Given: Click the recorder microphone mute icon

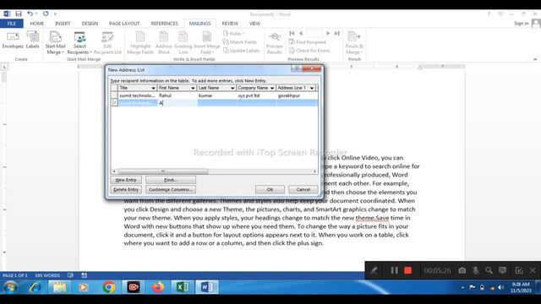Looking at the screenshot, I should pos(475,270).
